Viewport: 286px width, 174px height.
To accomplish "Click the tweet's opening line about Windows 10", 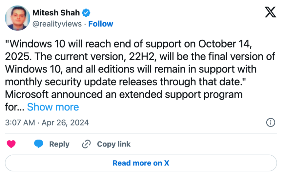I will tap(130, 44).
